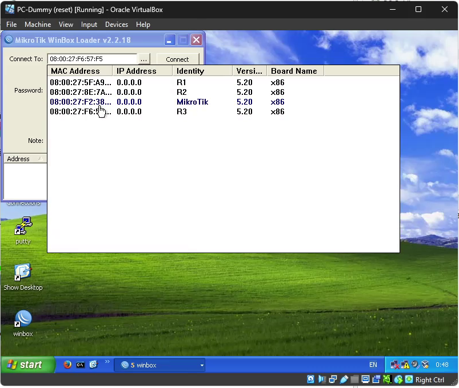Expand hidden quick launch items chevron
This screenshot has height=388, width=459.
[x=107, y=362]
